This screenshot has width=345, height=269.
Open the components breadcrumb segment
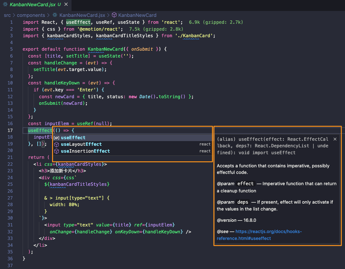(31, 15)
